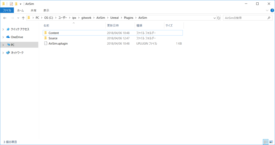Select クイック アクセス in the navigation pane

click(20, 29)
